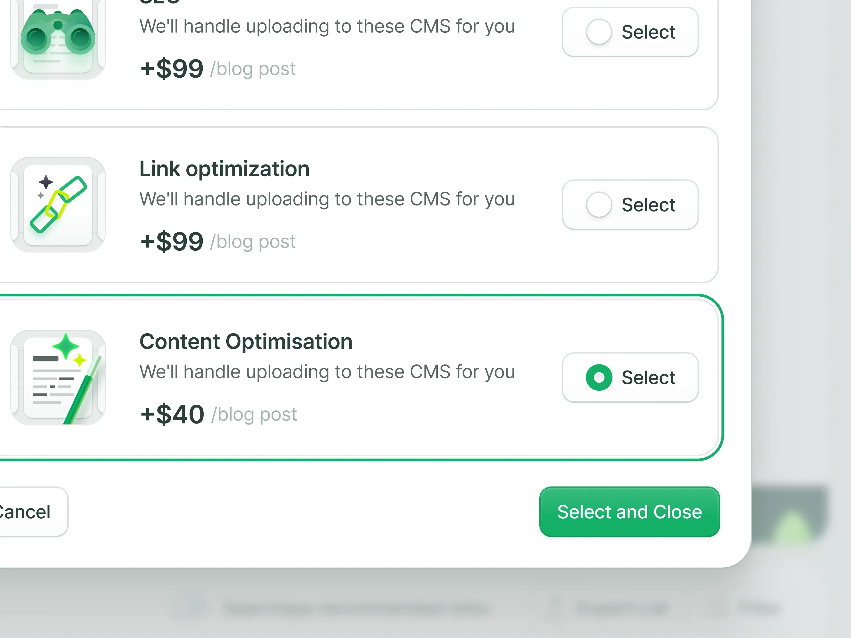Click the Select label in the binoculars card
This screenshot has width=851, height=638.
(648, 32)
